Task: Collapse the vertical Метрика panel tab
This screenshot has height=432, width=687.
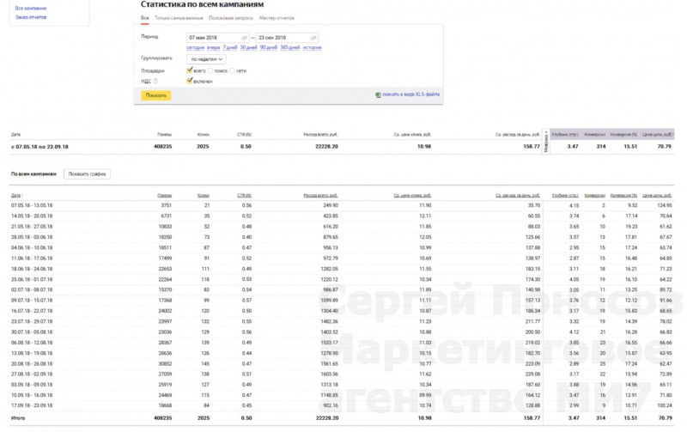Action: [x=546, y=142]
